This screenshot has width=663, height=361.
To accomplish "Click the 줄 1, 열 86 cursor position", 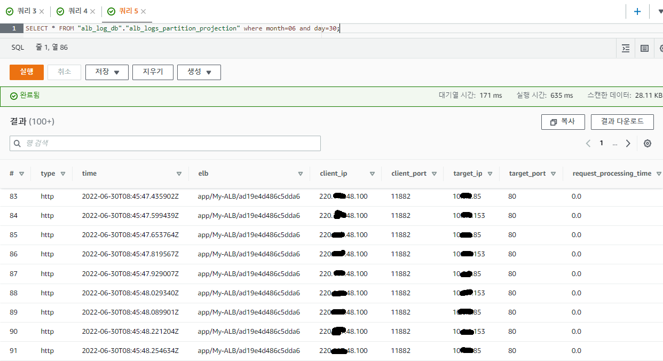I will [52, 48].
